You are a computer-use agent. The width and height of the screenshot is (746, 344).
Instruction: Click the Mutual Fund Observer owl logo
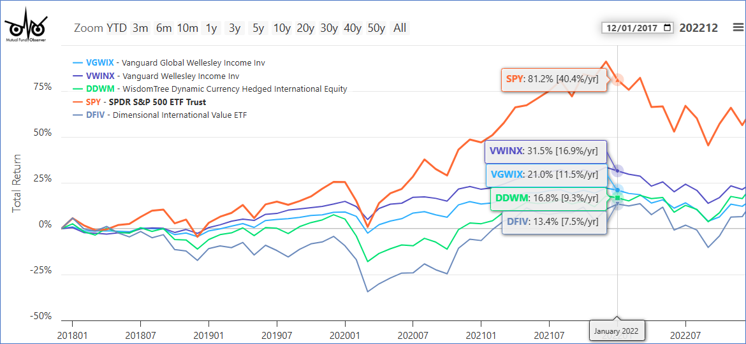point(26,25)
